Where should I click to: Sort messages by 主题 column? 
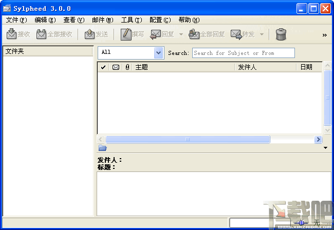point(183,67)
